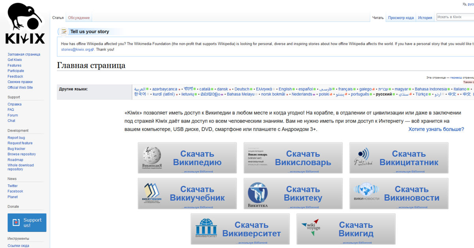
Task: Switch to the Статья tab
Action: pos(58,18)
